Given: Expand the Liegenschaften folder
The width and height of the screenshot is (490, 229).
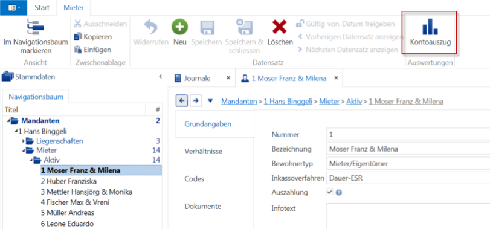Looking at the screenshot, I should point(24,141).
